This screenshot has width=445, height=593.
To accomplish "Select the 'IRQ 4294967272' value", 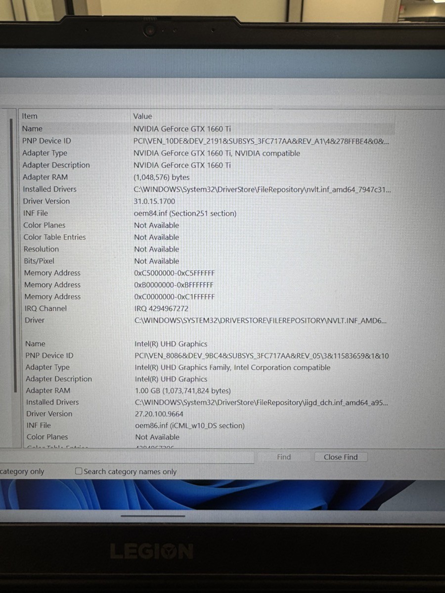I will click(x=161, y=308).
